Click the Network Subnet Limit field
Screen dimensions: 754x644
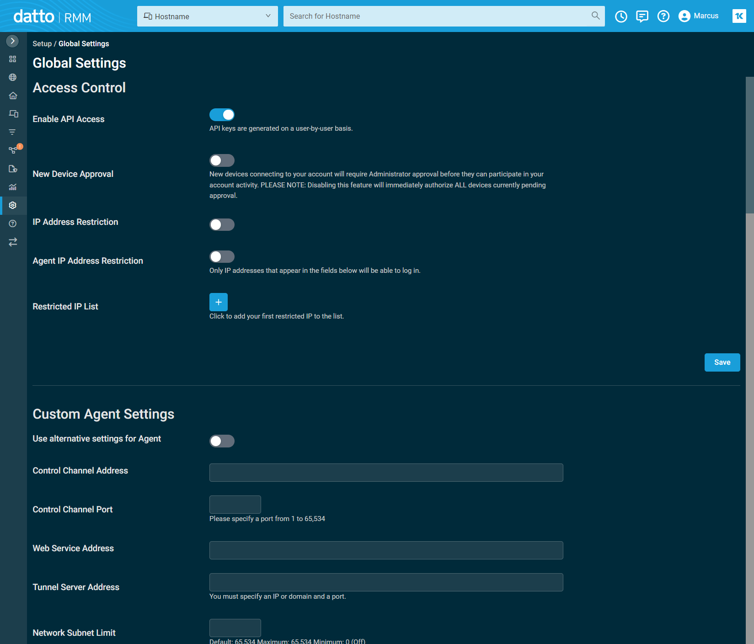[x=235, y=628]
